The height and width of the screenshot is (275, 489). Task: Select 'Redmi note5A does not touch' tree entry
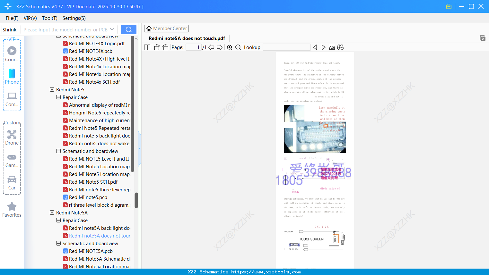97,236
